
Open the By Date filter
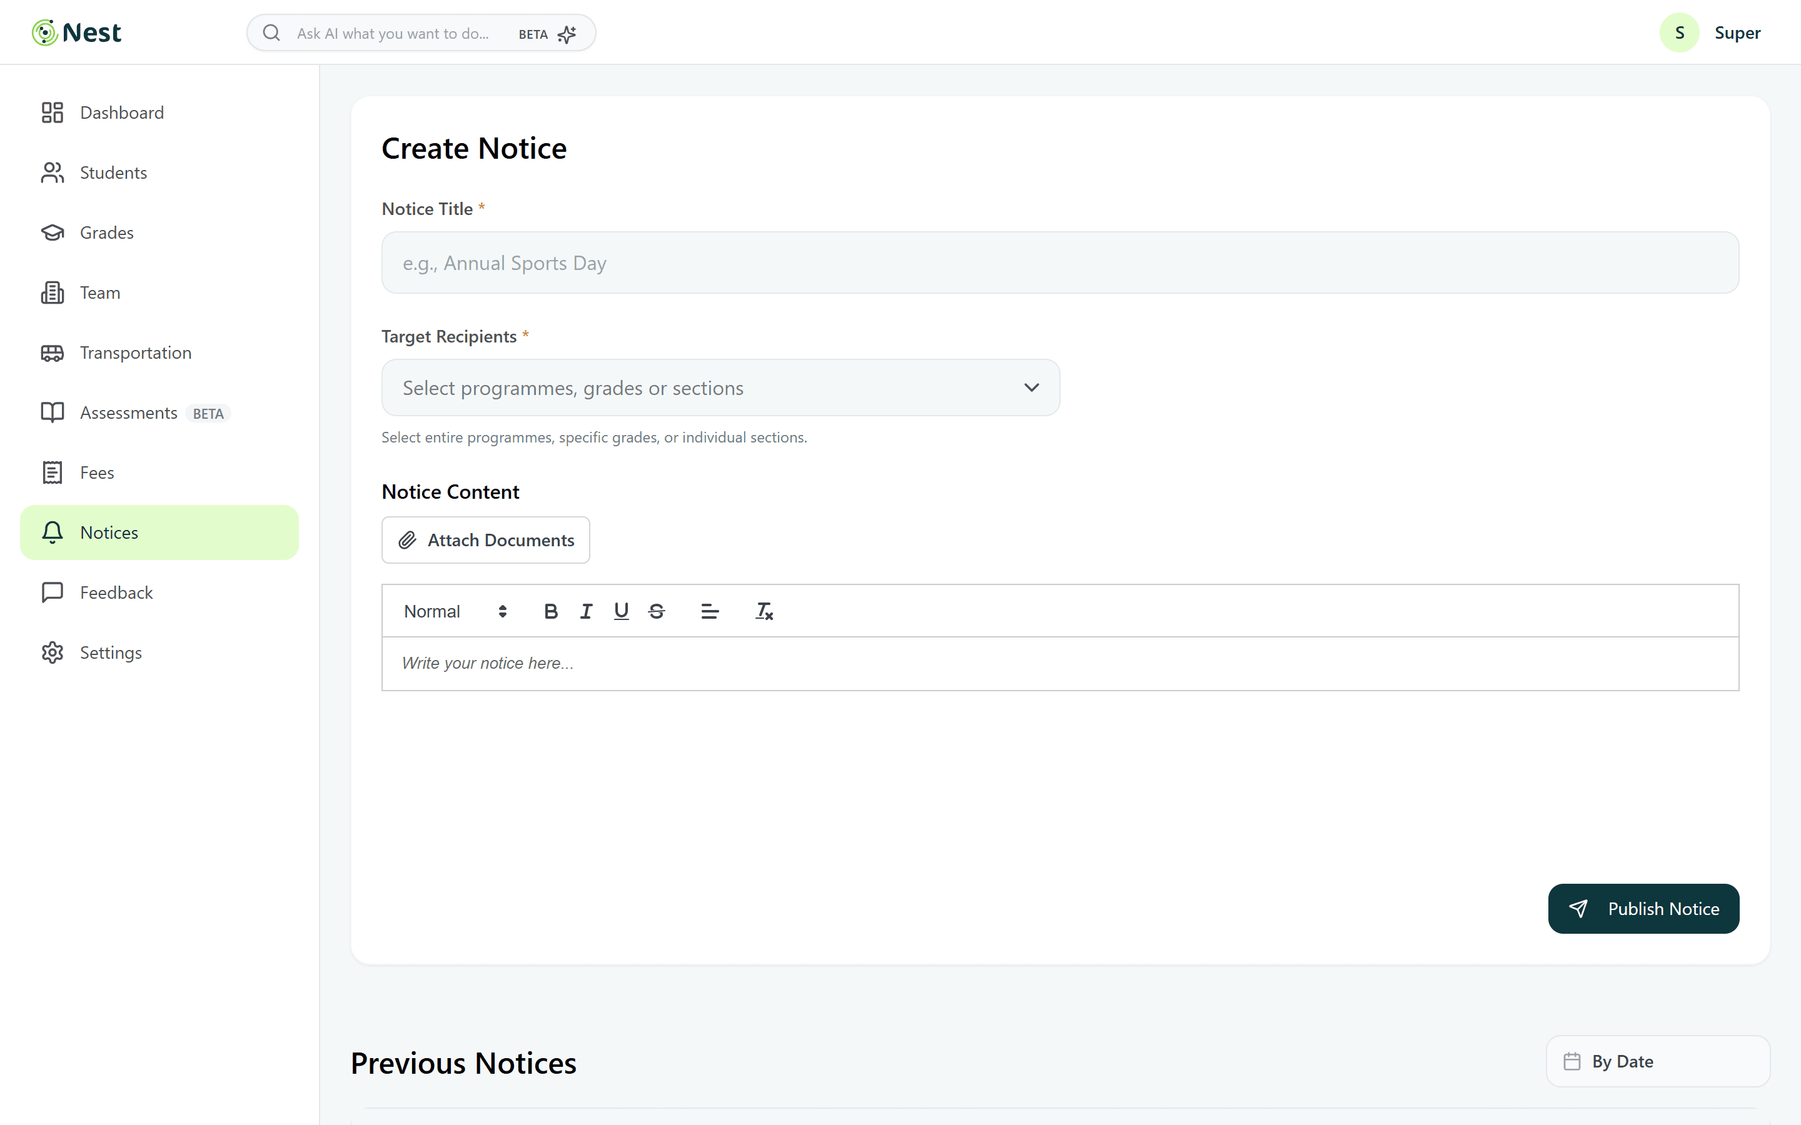pyautogui.click(x=1658, y=1062)
